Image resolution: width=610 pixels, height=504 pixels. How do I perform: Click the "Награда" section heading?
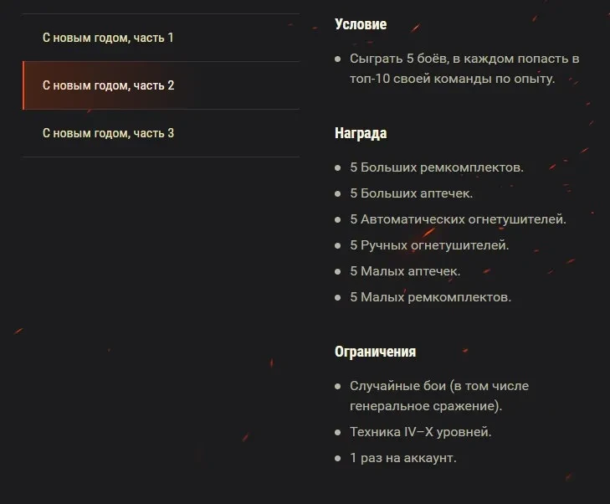click(361, 133)
